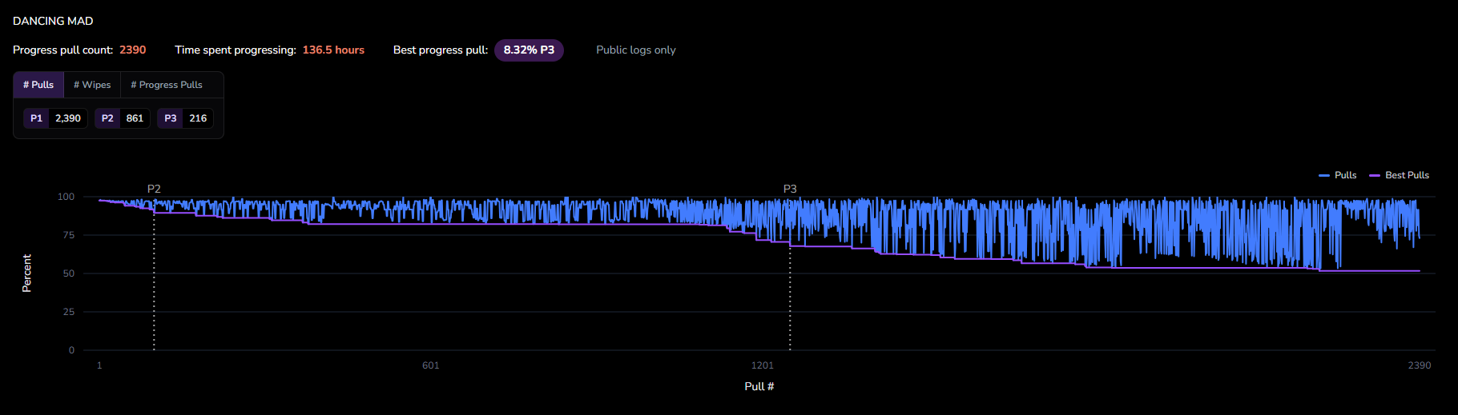Select the # Pulls tab

click(38, 85)
